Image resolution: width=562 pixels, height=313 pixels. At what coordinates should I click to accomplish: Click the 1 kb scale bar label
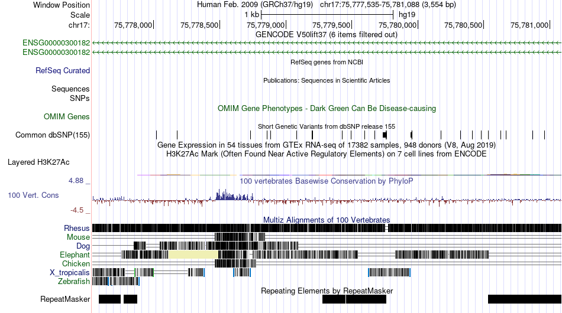(251, 15)
